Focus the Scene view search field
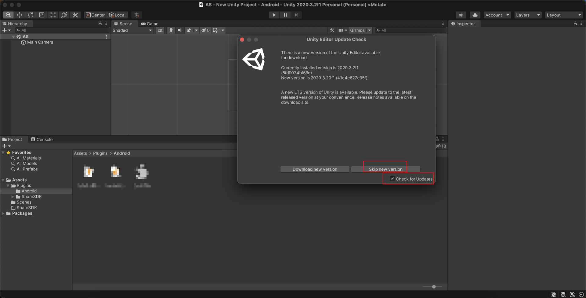Screen dimensions: 586x298 [411, 30]
